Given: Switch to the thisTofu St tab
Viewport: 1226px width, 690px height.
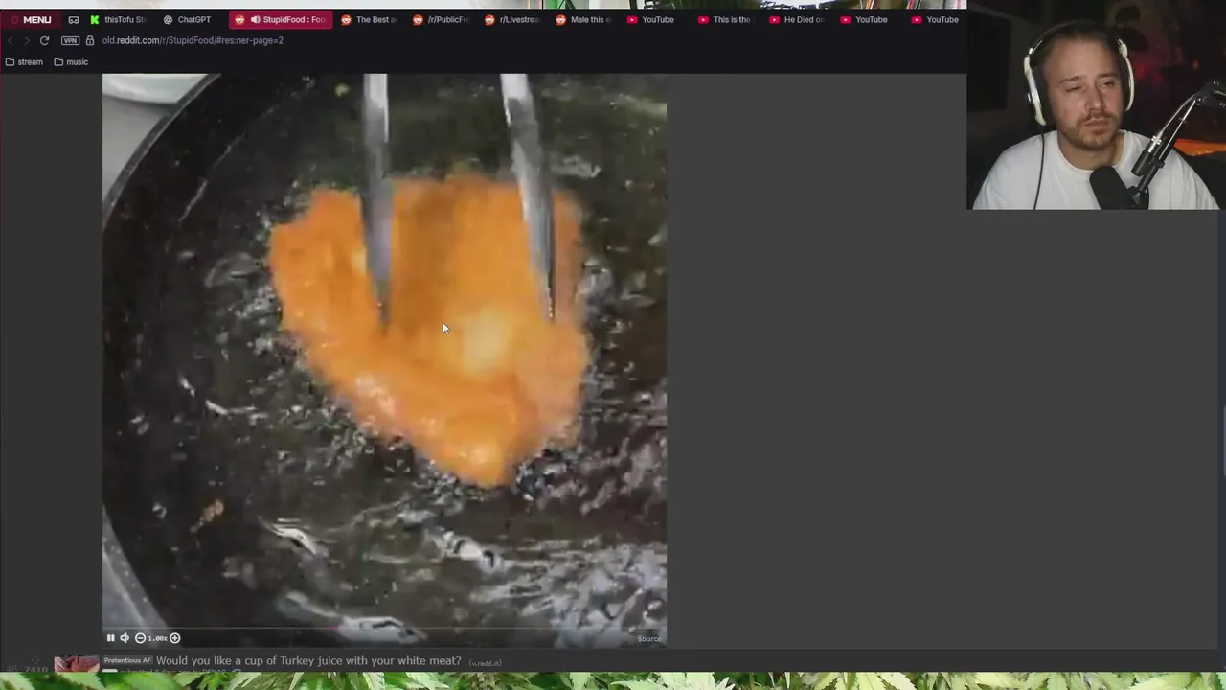Looking at the screenshot, I should (x=119, y=19).
